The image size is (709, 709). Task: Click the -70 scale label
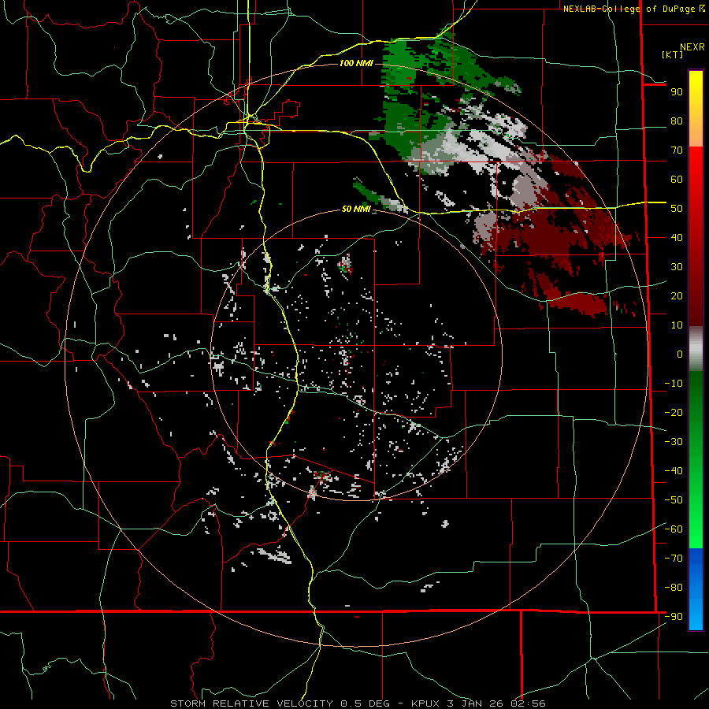(x=674, y=558)
